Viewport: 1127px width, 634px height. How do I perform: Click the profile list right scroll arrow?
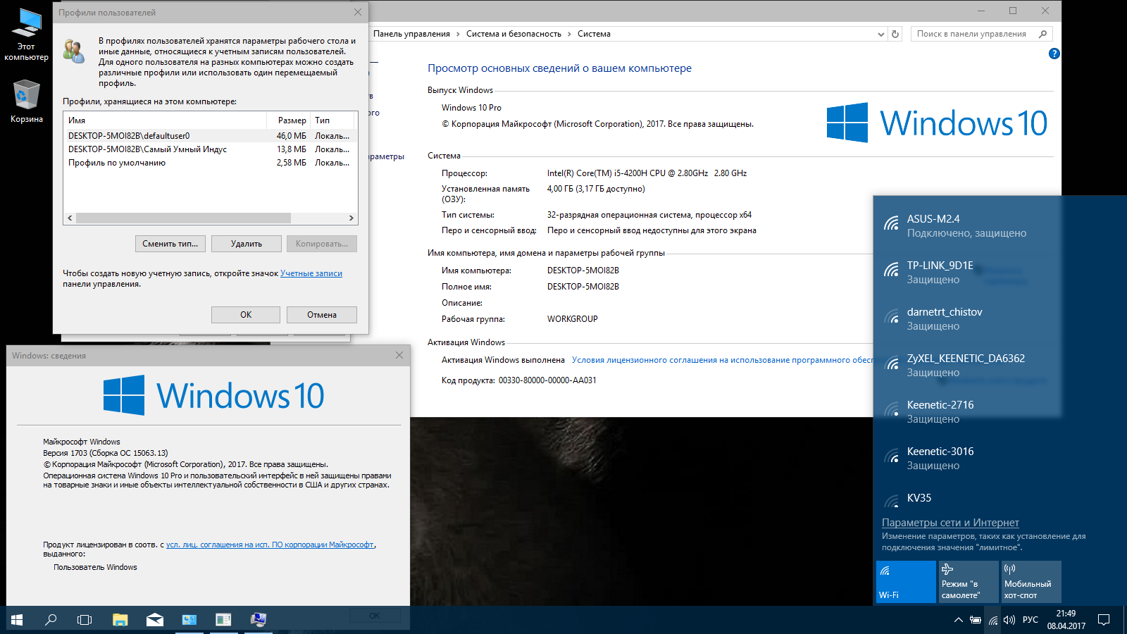[x=351, y=218]
